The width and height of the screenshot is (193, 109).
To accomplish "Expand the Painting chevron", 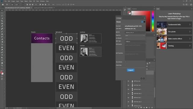I will (x=190, y=46).
